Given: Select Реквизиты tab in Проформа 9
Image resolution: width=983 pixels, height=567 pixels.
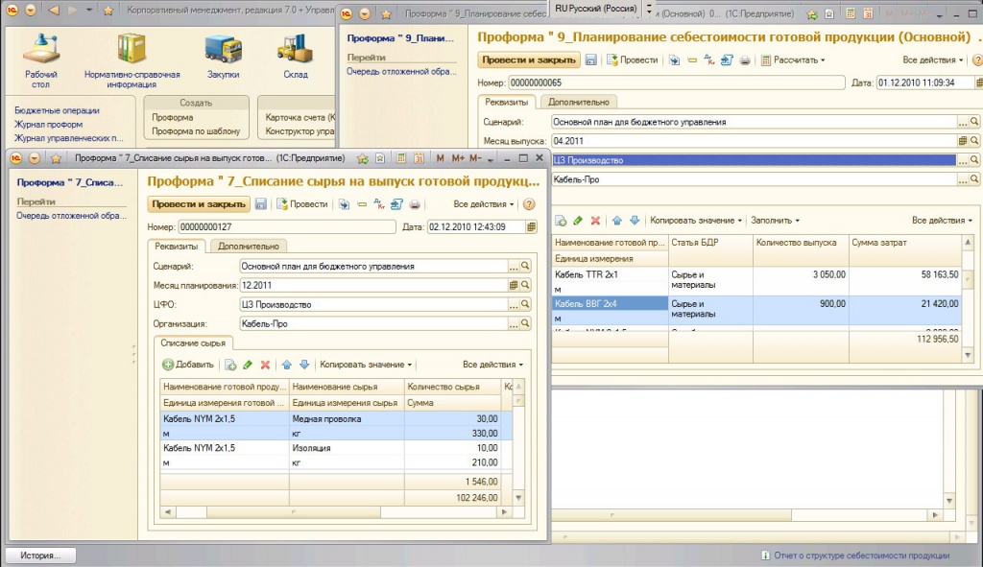Looking at the screenshot, I should (506, 102).
